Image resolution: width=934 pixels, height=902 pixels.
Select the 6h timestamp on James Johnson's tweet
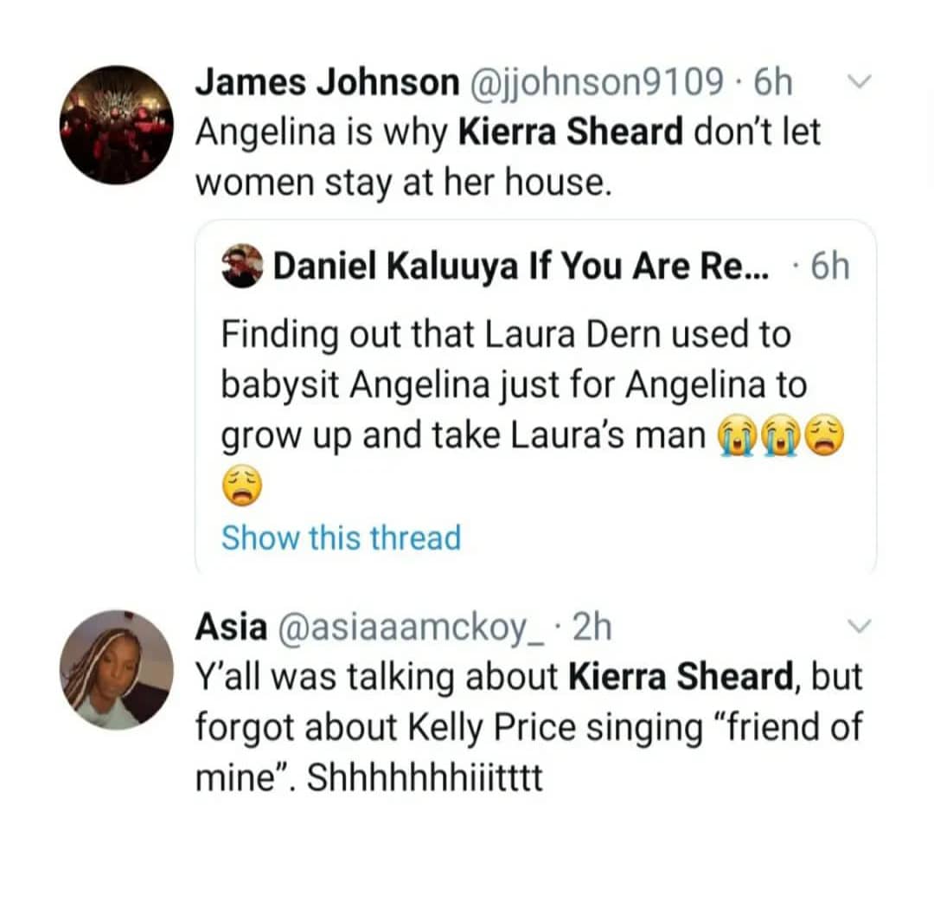[x=773, y=83]
